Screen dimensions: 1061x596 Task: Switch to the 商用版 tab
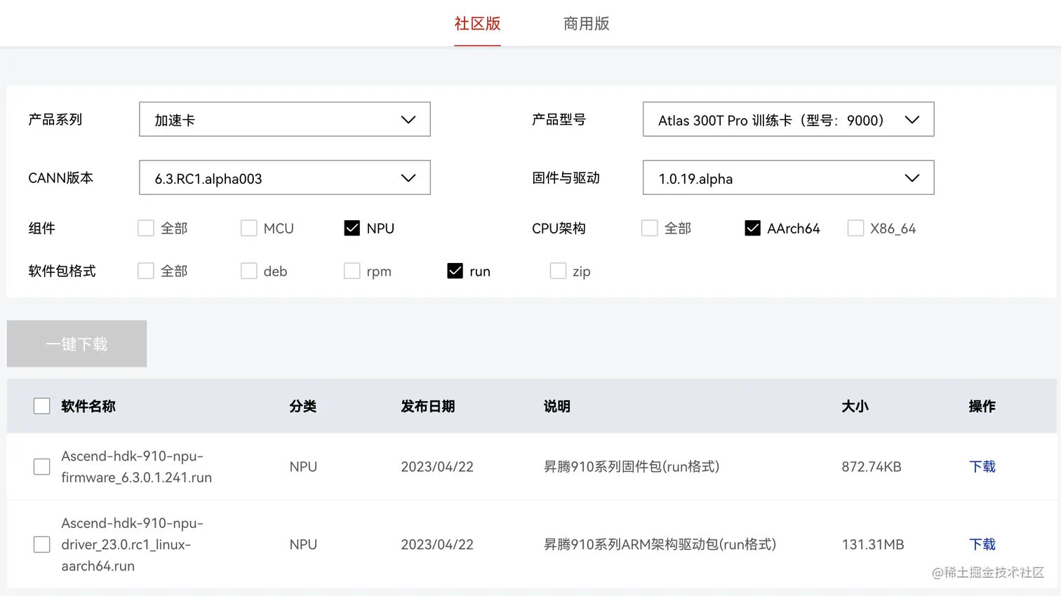coord(586,24)
